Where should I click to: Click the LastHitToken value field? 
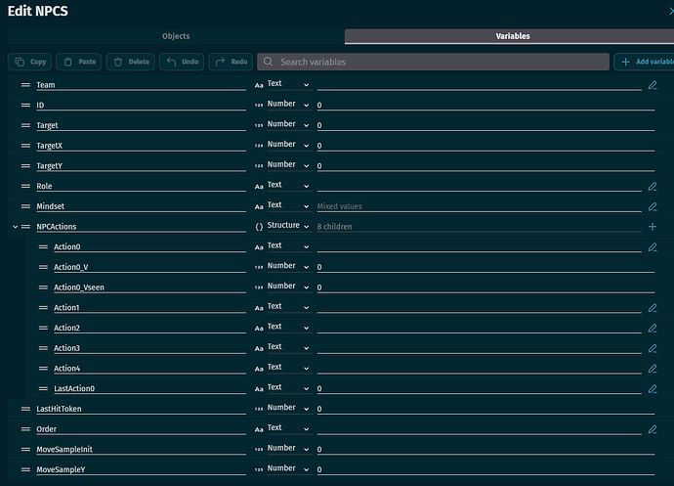click(x=485, y=409)
